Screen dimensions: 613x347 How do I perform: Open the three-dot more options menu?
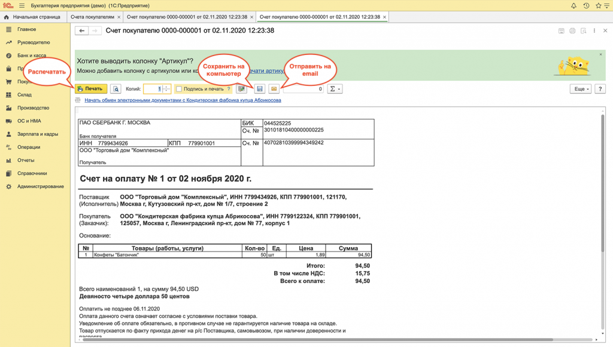[x=594, y=30]
